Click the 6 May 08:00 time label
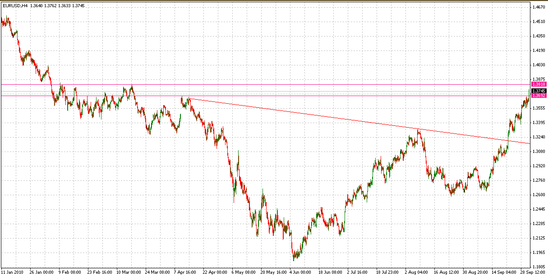Screen dimensions: 548x276 (x=244, y=272)
